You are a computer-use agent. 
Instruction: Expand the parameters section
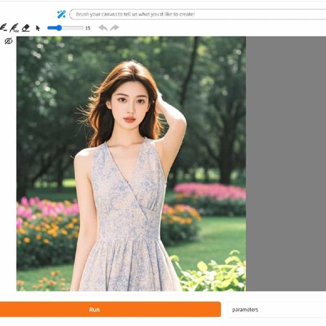245,310
